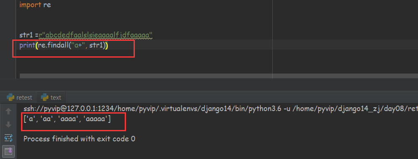The width and height of the screenshot is (418, 159).
Task: Click the Down the Stack Trace arrow
Action: tap(8, 125)
